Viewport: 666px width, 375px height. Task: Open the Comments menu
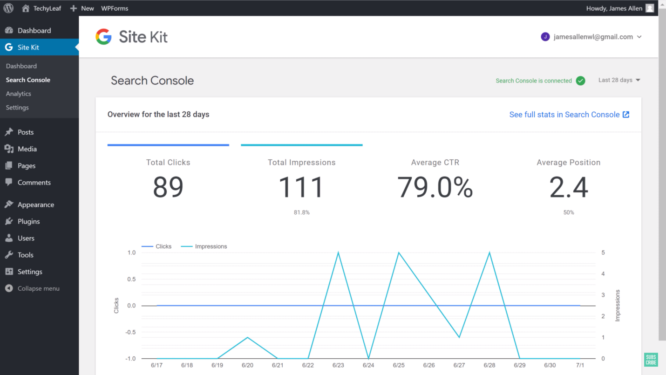pos(40,182)
